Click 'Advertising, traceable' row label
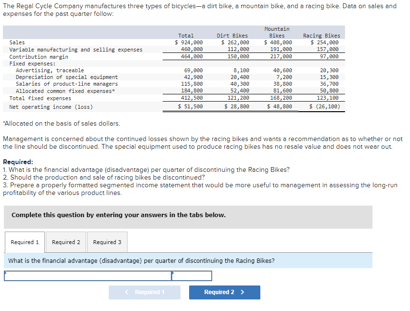The image size is (410, 311). click(50, 70)
